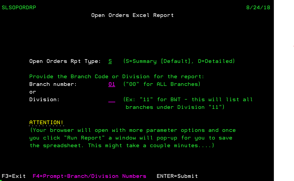Viewport: 294px width, 181px height.
Task: Click F4=Prompt-Branch/Division Numbers
Action: point(90,176)
